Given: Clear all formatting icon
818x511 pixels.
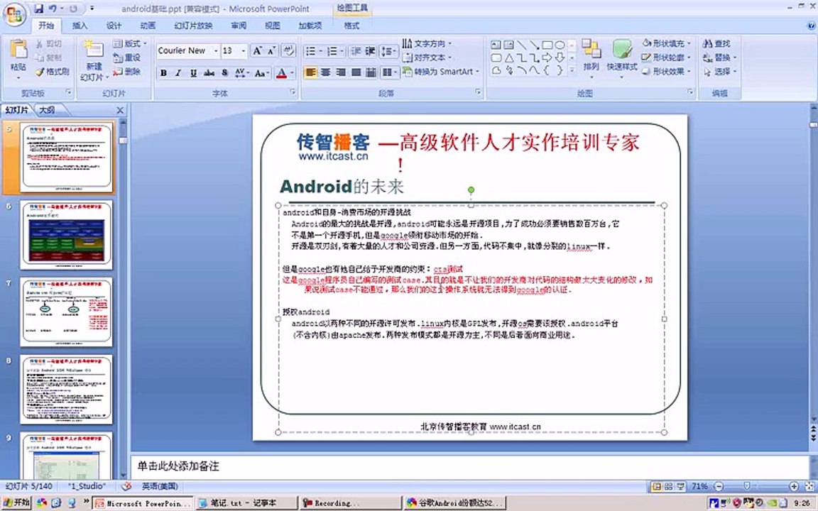Looking at the screenshot, I should tap(288, 50).
